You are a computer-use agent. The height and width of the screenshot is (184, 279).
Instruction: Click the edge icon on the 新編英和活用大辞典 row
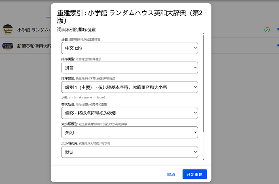point(277,46)
